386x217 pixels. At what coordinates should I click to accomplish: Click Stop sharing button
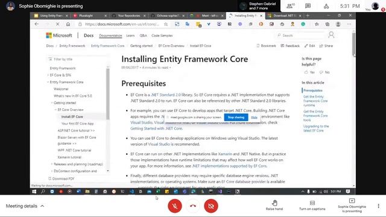[236, 118]
